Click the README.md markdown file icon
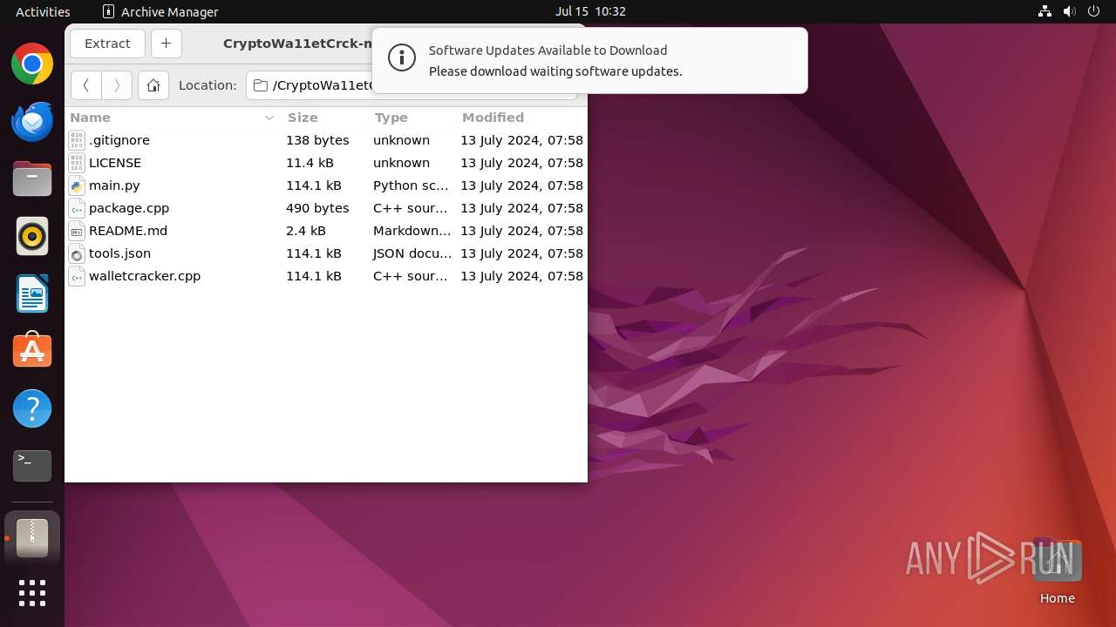The image size is (1116, 627). pos(77,231)
